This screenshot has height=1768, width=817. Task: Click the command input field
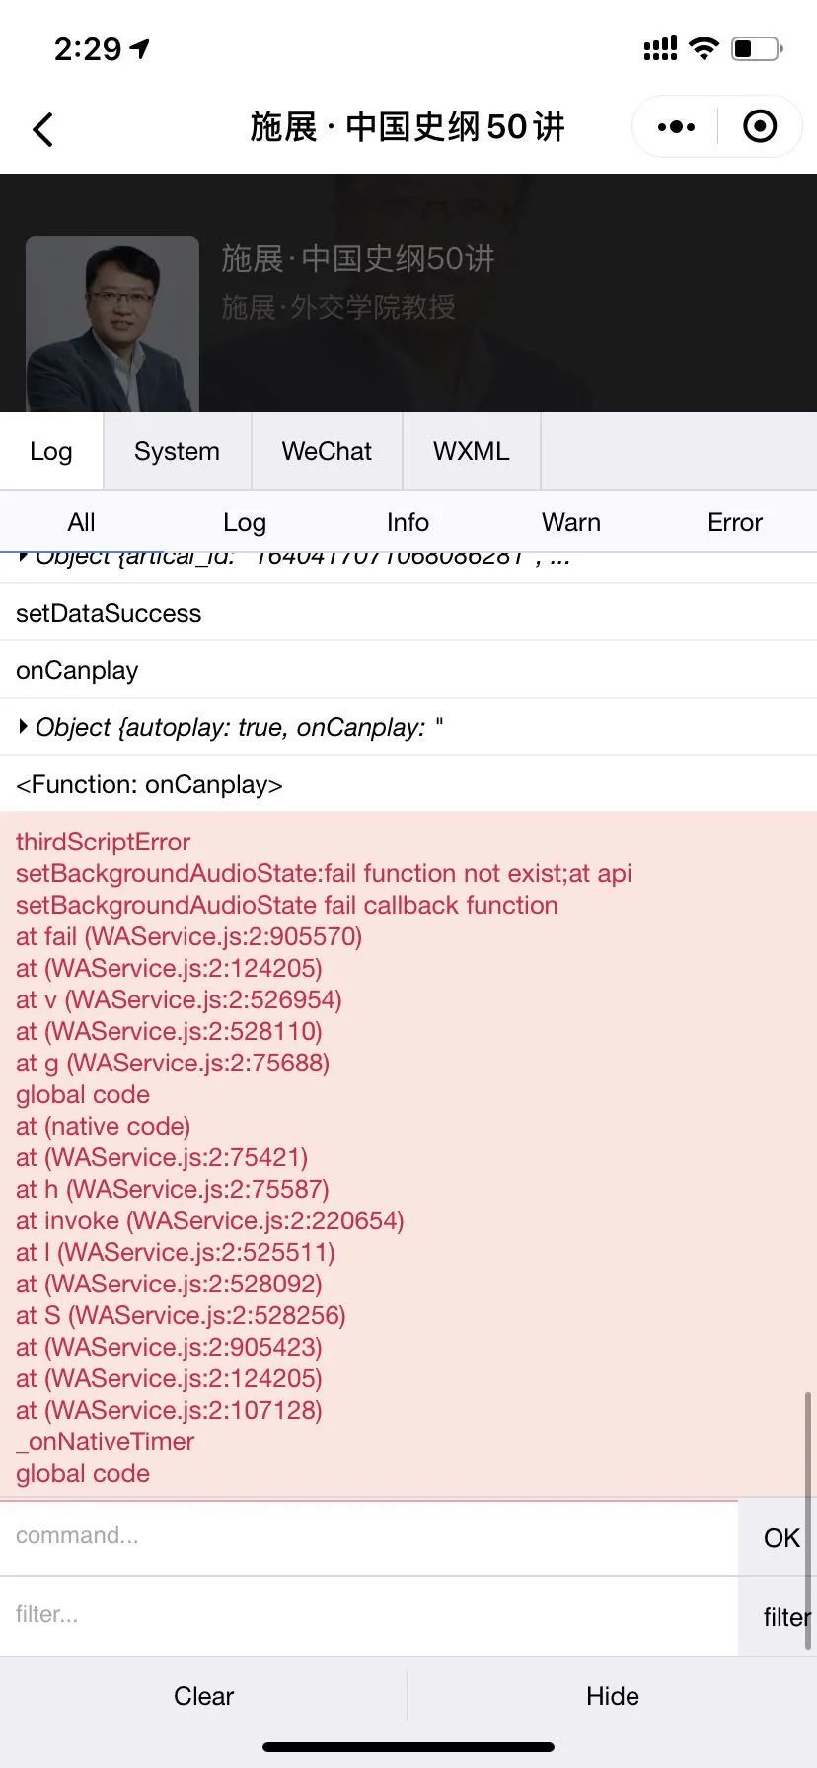click(369, 1536)
